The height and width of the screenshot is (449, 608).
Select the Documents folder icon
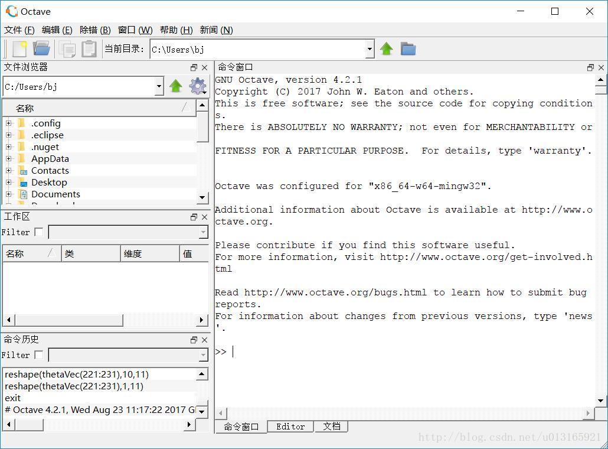(23, 194)
